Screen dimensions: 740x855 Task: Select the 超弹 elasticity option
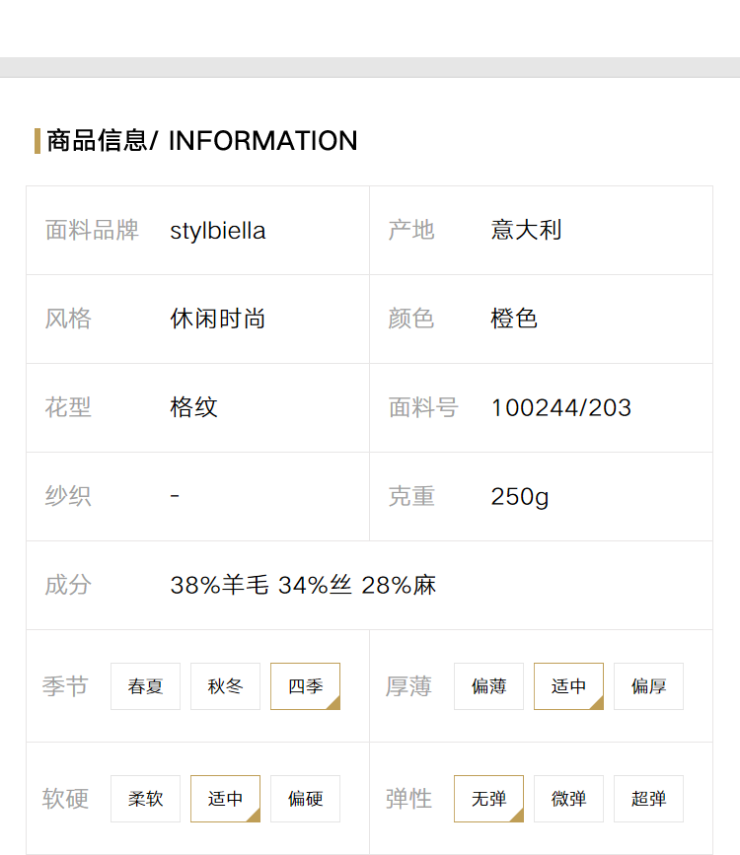click(648, 798)
